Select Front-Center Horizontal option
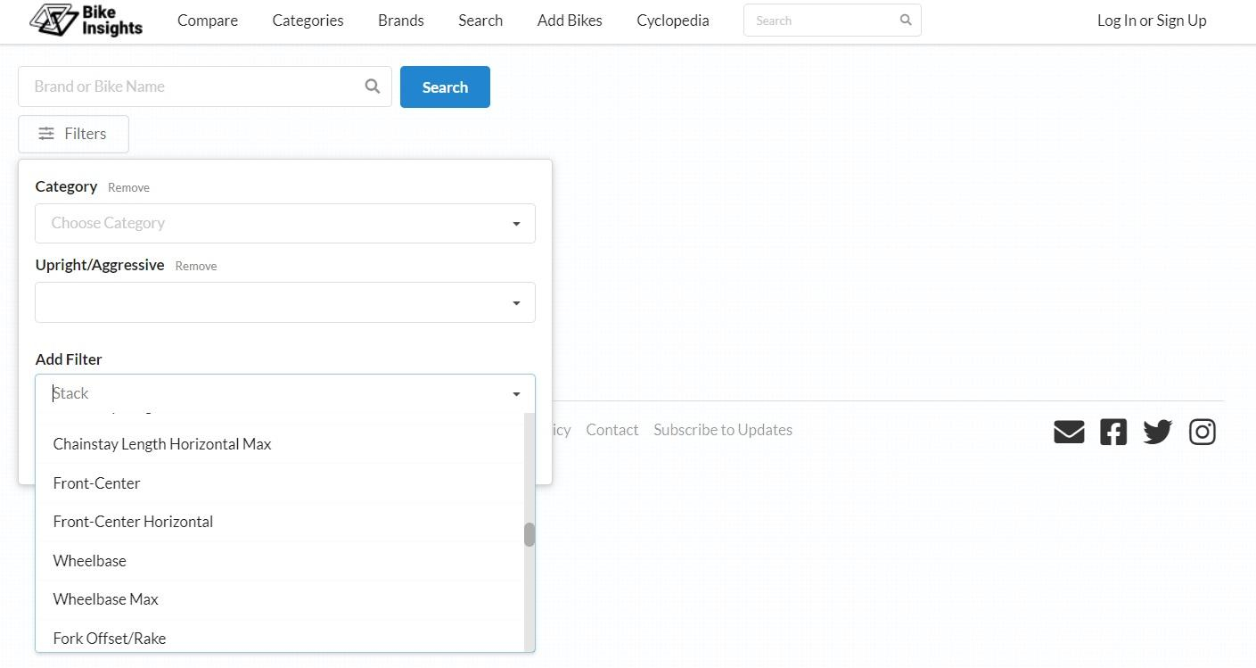Screen dimensions: 1256x668 [x=279, y=522]
